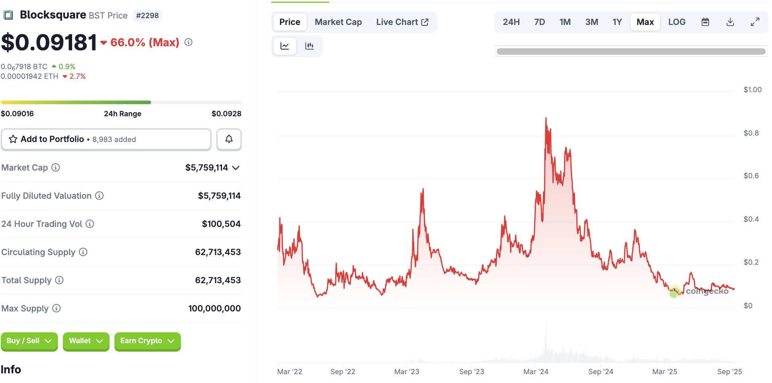
Task: Select 1M time range
Action: point(565,22)
